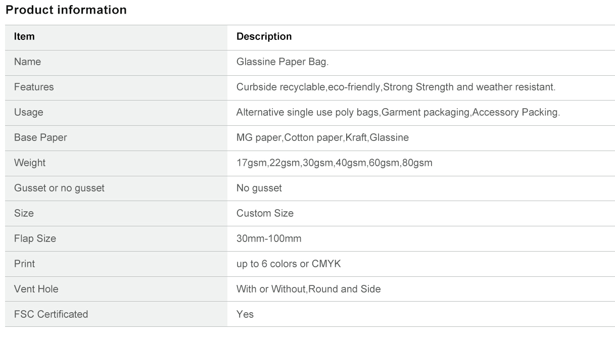Click the alternative single use poly bags text
This screenshot has height=340, width=615.
pos(398,112)
